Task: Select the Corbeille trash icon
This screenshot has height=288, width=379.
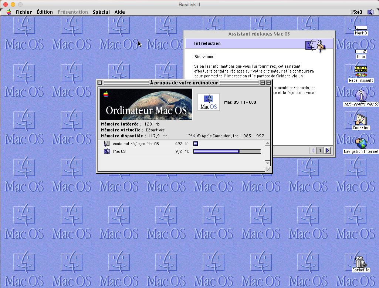Action: tap(361, 262)
